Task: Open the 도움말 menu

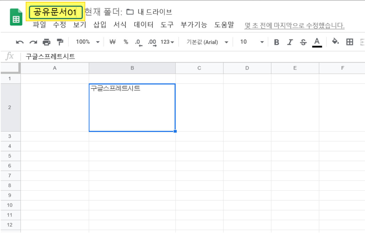Action: point(224,25)
